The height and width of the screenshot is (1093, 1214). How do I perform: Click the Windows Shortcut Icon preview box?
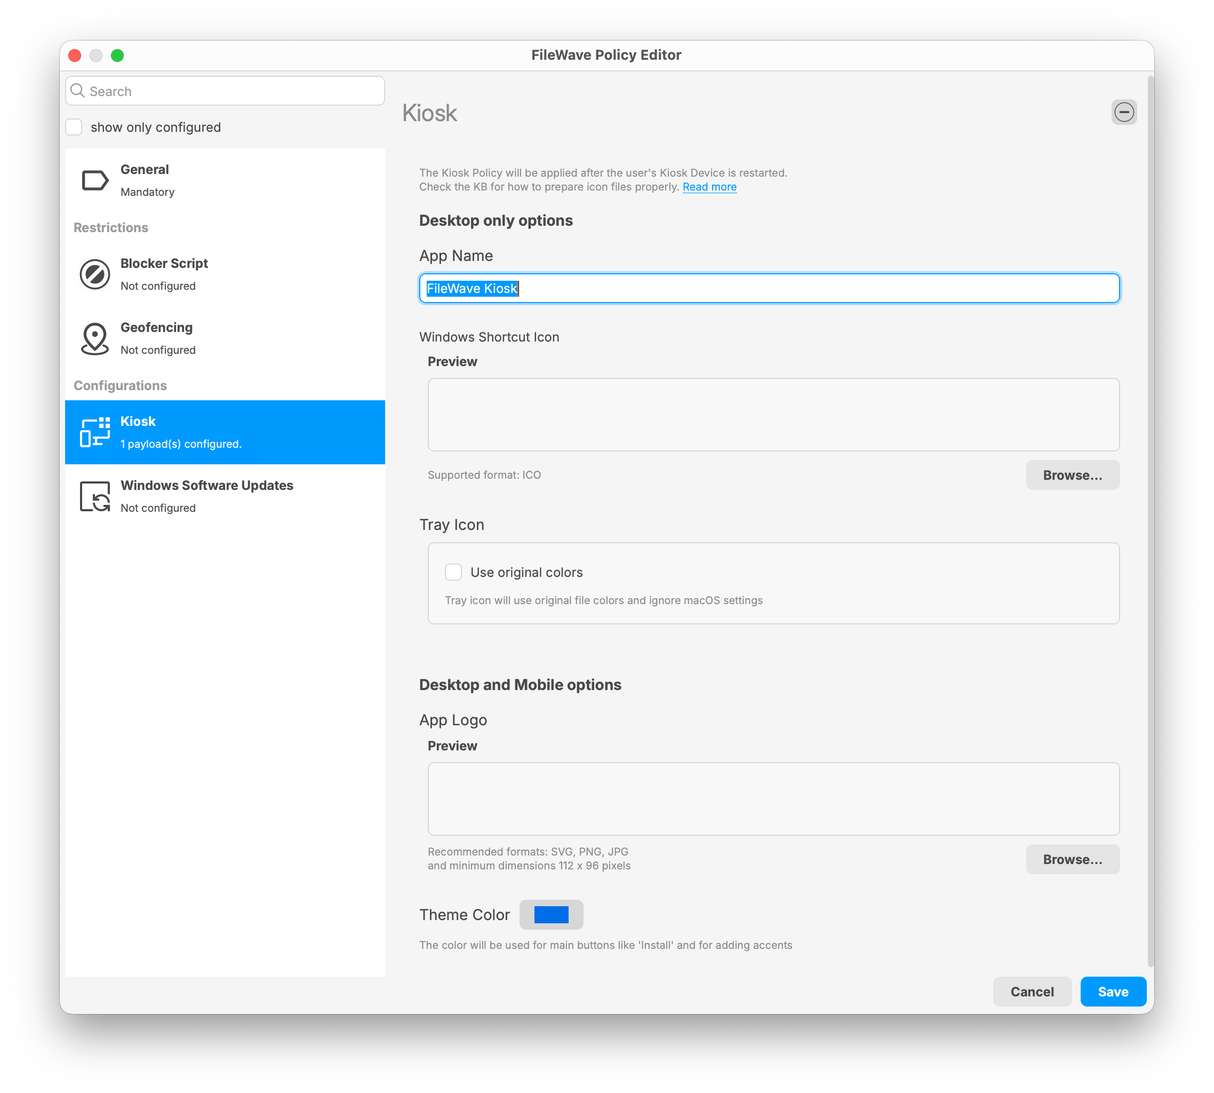click(x=773, y=415)
